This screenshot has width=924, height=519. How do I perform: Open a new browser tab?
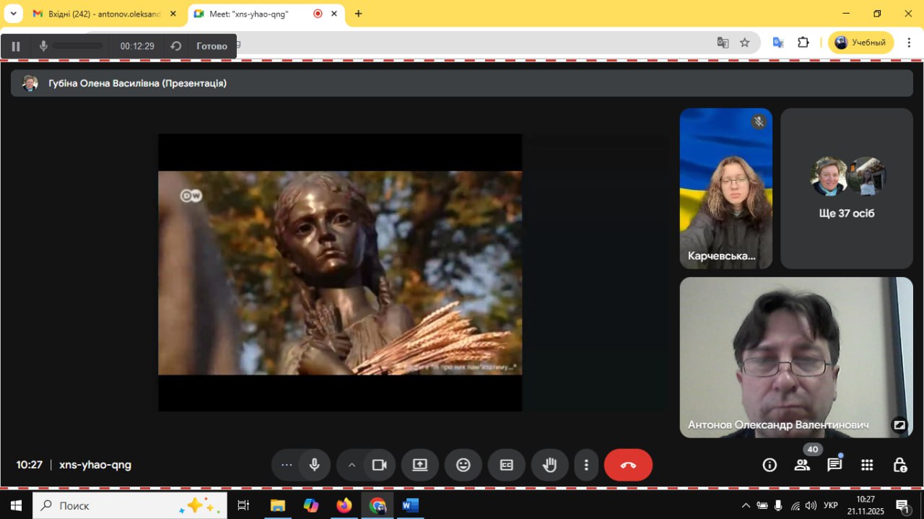(358, 14)
